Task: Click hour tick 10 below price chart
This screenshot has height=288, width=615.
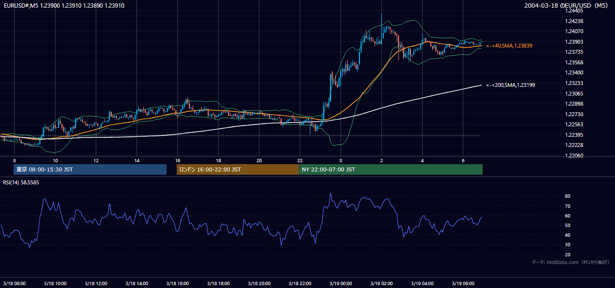Action: [55, 160]
